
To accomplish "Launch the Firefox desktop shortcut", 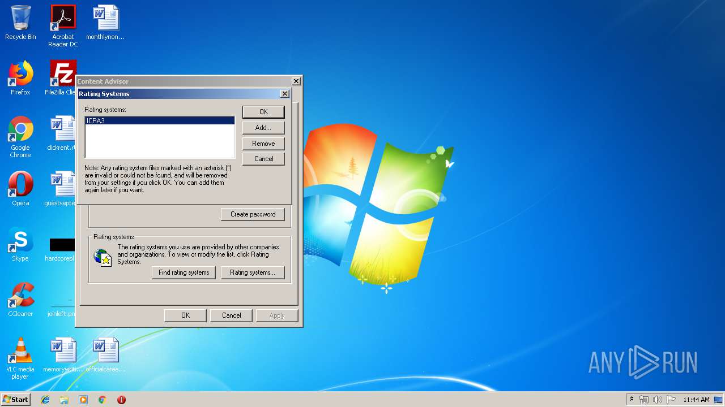I will click(x=20, y=78).
